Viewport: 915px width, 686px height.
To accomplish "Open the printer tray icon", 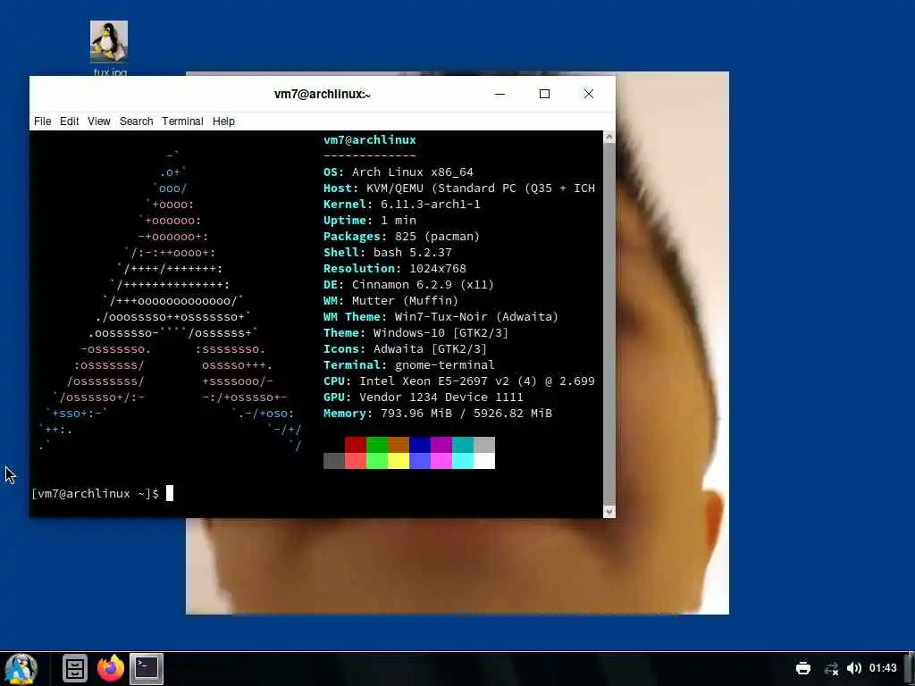I will pos(803,668).
